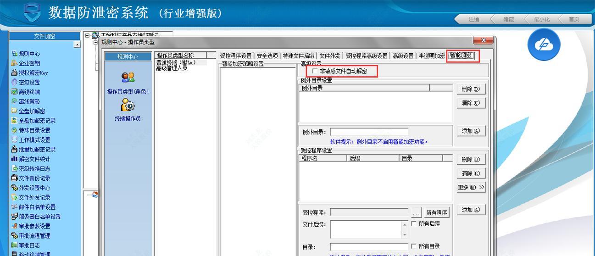Click 隐藏 in the top bar

[x=509, y=19]
